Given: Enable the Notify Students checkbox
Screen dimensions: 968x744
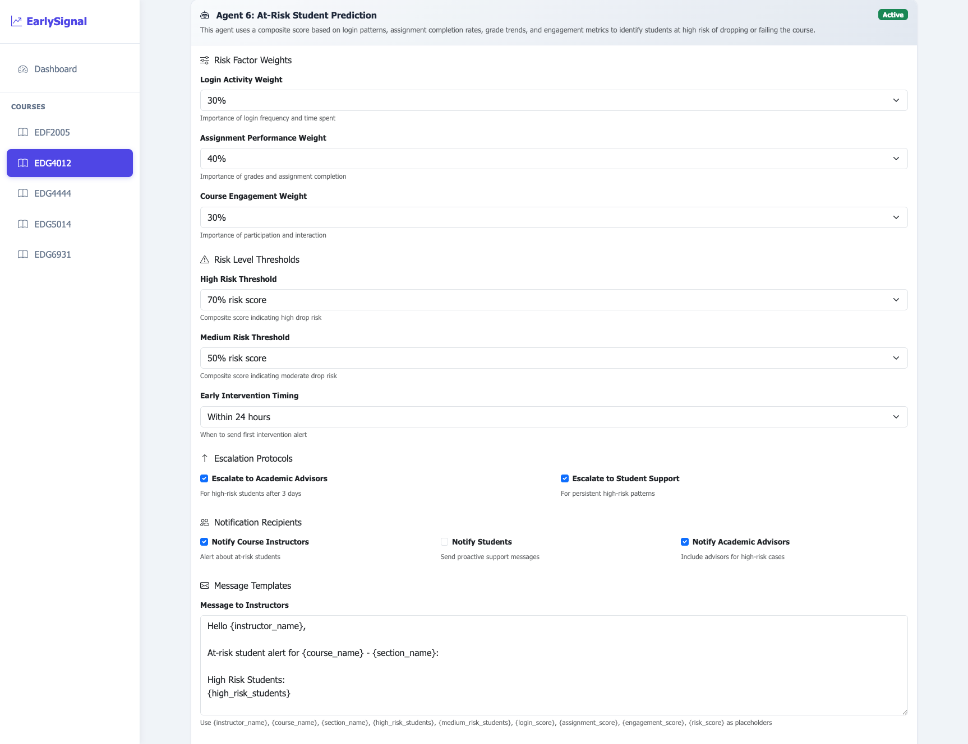Looking at the screenshot, I should coord(444,542).
